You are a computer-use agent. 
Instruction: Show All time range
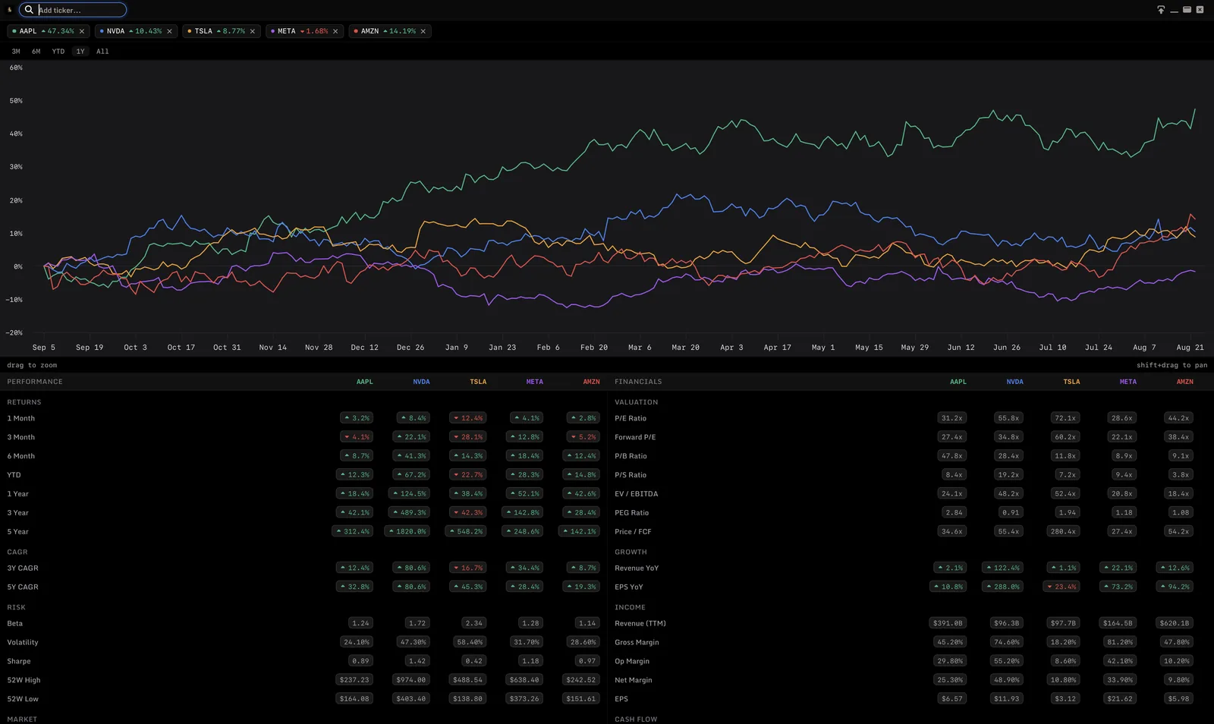pos(102,52)
